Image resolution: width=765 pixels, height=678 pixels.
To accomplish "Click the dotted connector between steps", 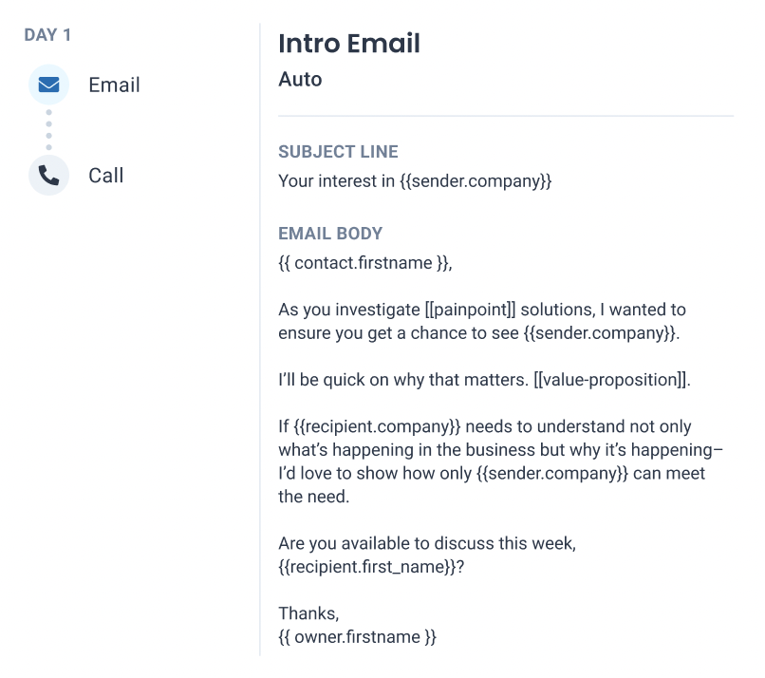I will pyautogui.click(x=48, y=130).
